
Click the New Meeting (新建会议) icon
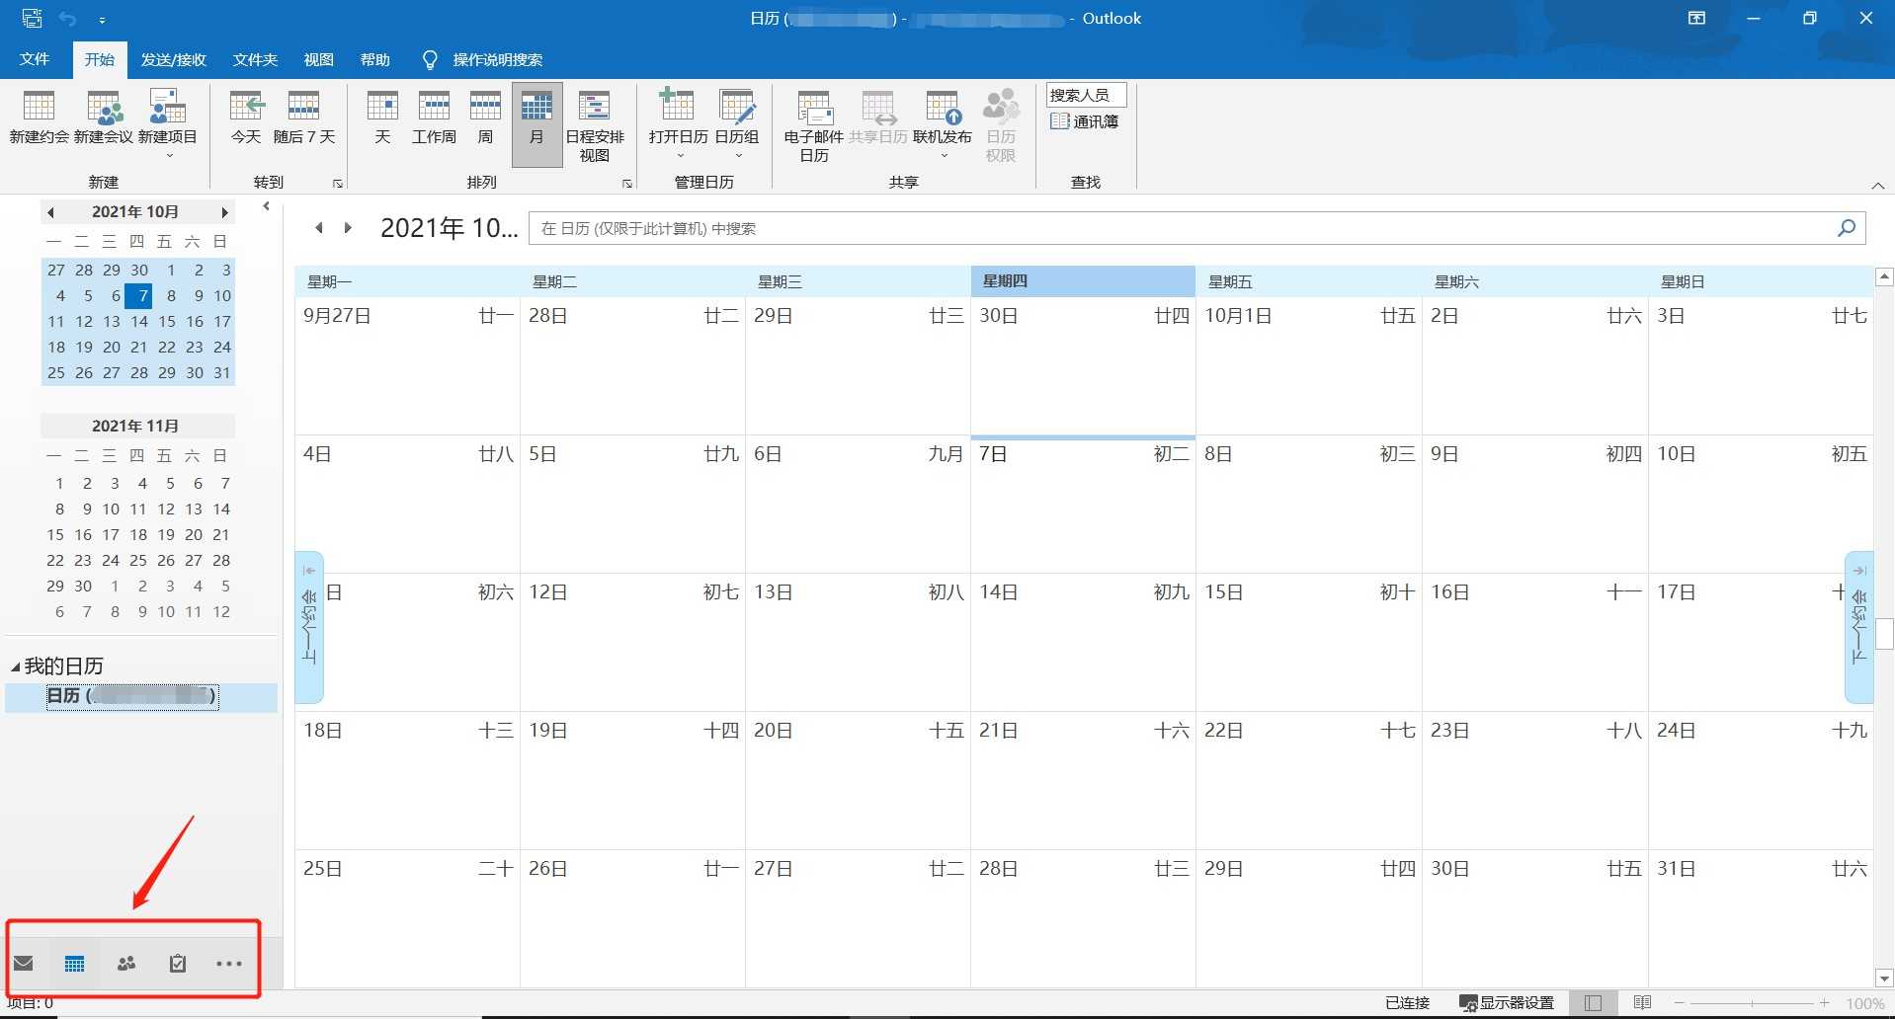pos(104,118)
